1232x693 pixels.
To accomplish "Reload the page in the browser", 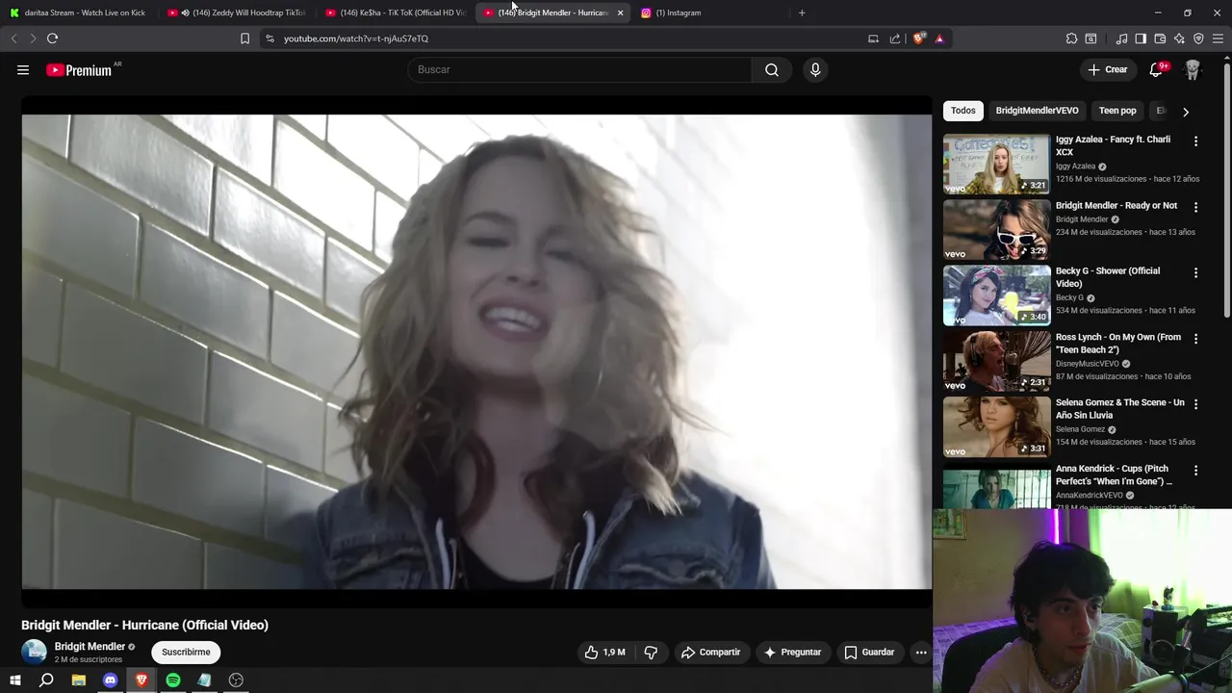I will pyautogui.click(x=52, y=38).
